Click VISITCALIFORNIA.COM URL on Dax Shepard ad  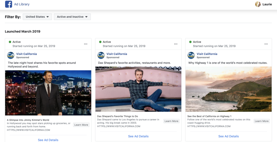click(x=119, y=126)
